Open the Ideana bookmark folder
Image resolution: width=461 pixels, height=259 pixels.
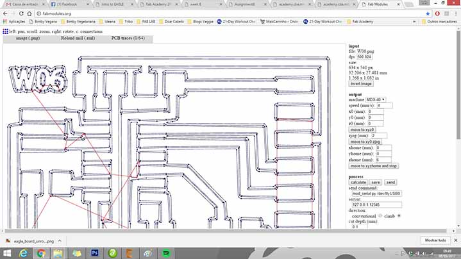[107, 21]
